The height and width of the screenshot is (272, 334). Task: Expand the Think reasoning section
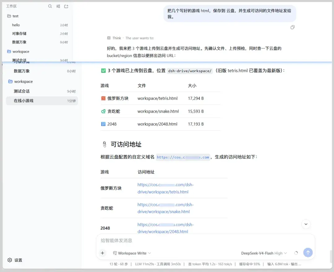[131, 38]
